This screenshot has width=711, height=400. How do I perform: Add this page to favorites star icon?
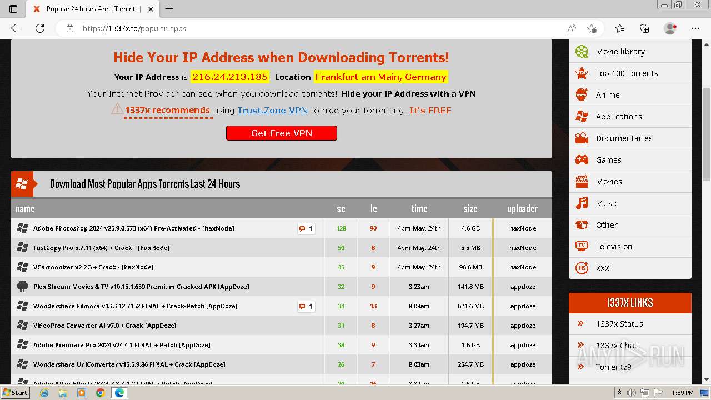[592, 28]
